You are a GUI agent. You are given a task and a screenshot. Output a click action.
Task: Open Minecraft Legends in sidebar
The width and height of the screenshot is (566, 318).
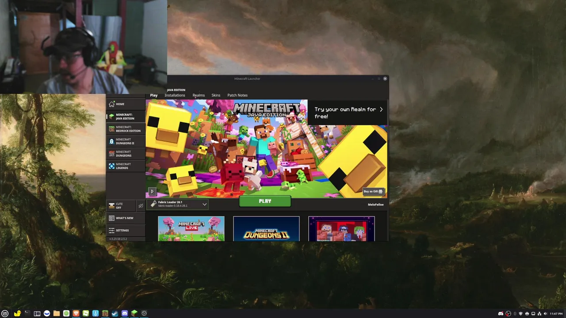[x=126, y=166]
